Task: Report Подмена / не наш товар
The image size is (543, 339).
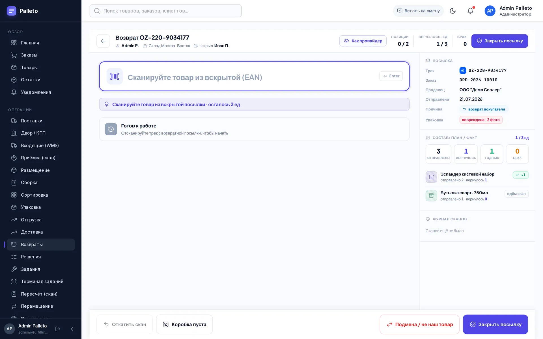Action: coord(419,324)
